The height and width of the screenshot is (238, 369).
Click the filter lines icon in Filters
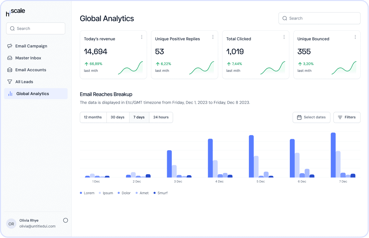pos(340,117)
